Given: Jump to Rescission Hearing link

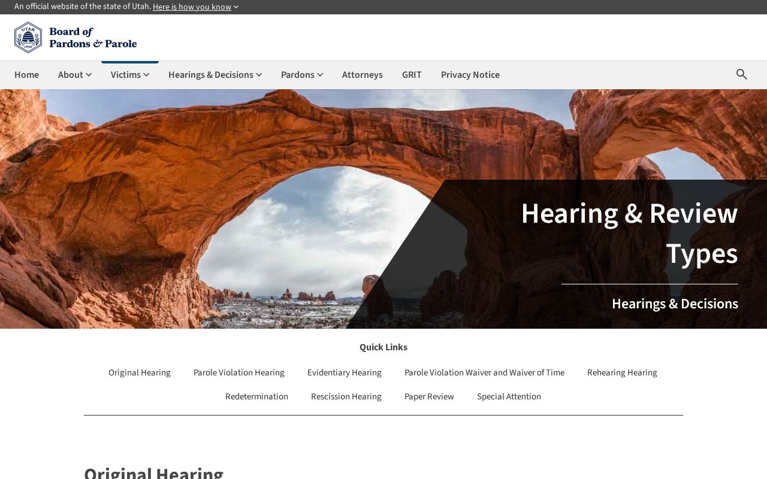Looking at the screenshot, I should (346, 396).
